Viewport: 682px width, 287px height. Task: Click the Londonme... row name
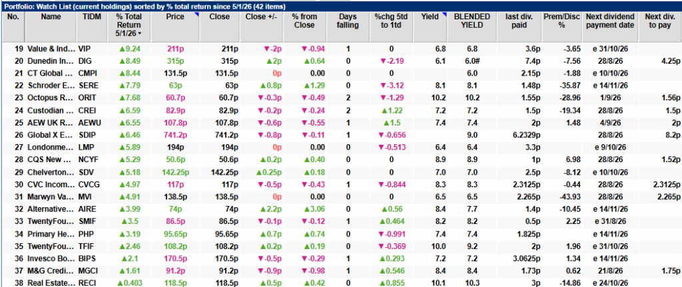[52, 147]
